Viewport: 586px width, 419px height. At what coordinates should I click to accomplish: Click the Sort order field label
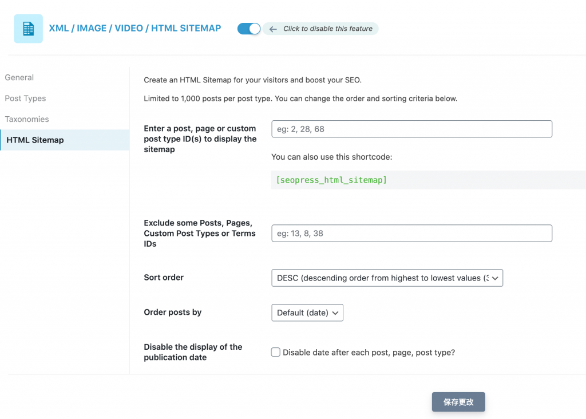tap(164, 278)
